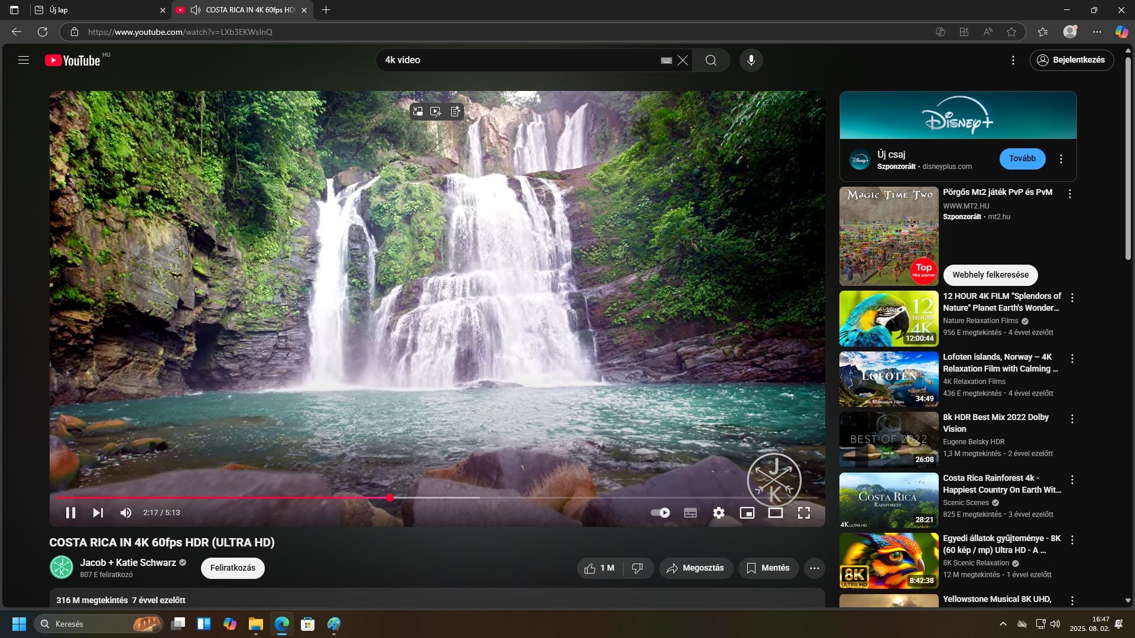Open video settings gear
Viewport: 1135px width, 638px height.
click(718, 513)
